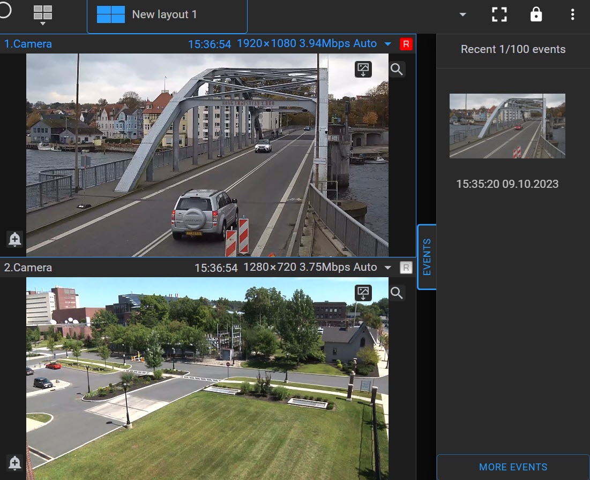
Task: Open the three-dot more options menu
Action: pyautogui.click(x=572, y=14)
